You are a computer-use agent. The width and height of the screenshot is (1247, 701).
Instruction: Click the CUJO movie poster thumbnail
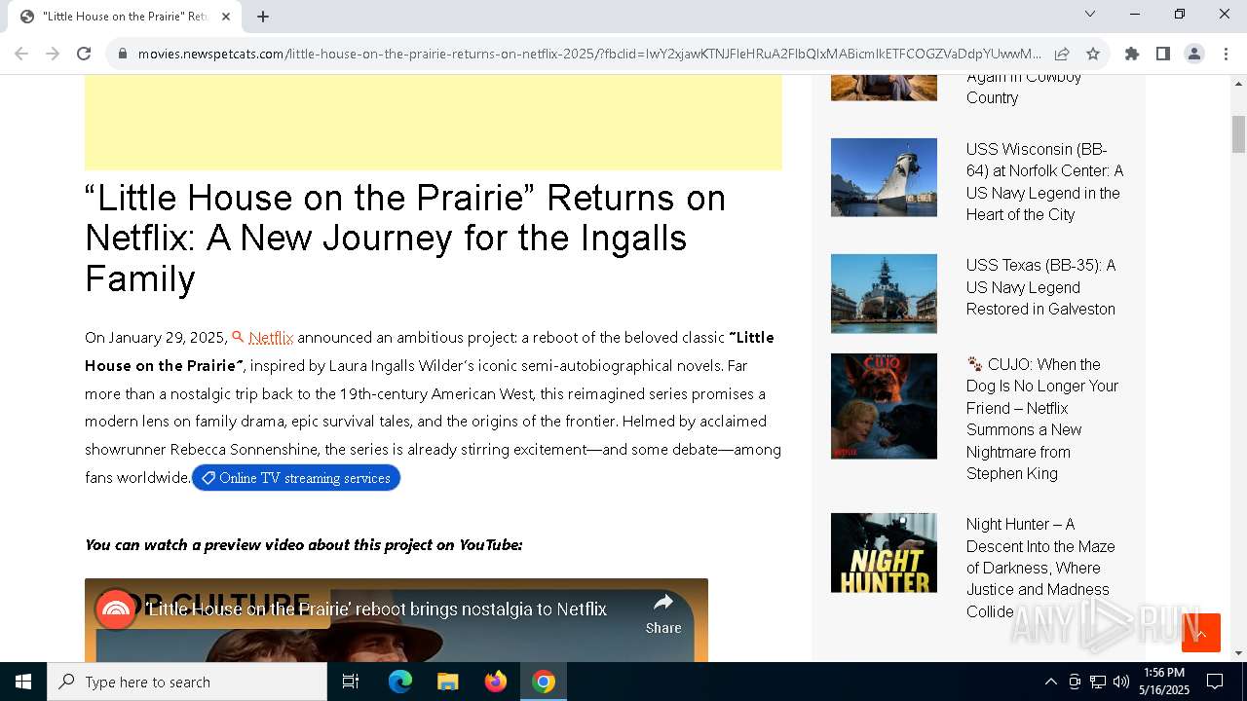(x=884, y=406)
